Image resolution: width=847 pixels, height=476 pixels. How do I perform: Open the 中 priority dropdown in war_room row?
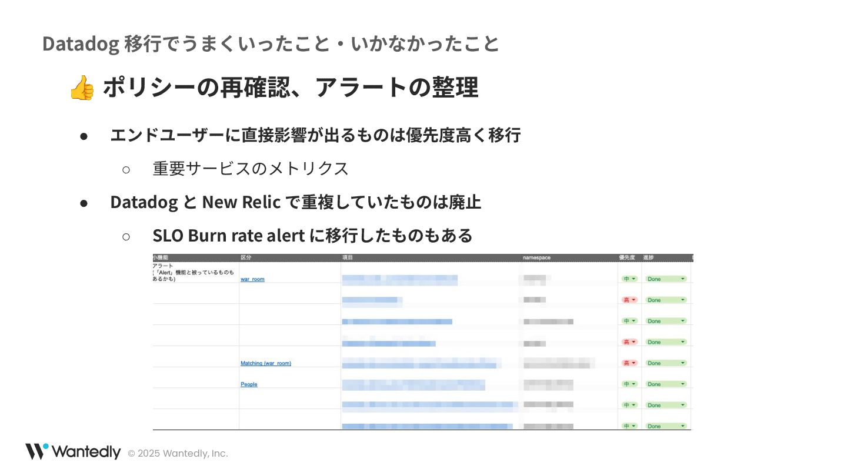629,279
